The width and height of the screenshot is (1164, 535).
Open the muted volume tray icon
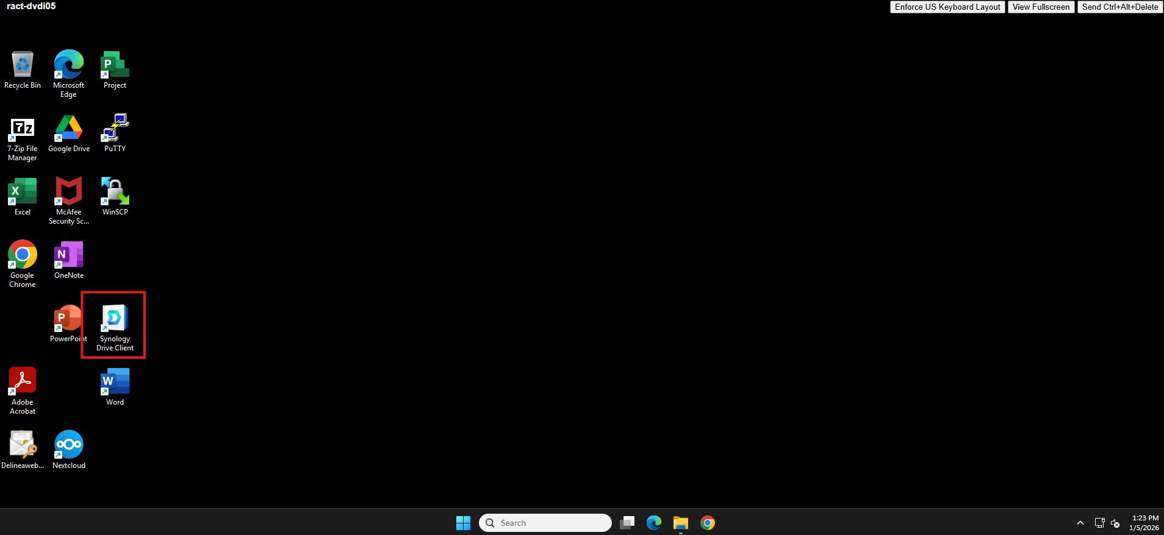coord(1115,523)
